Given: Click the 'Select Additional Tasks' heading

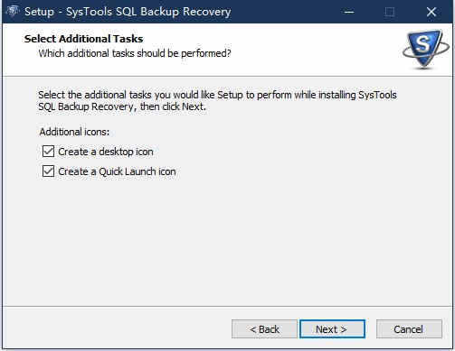Looking at the screenshot, I should coord(84,39).
